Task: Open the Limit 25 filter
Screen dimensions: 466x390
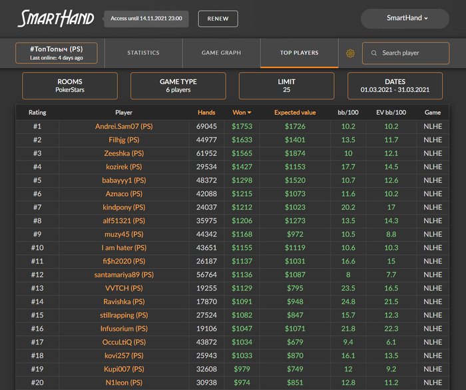Action: (x=286, y=86)
